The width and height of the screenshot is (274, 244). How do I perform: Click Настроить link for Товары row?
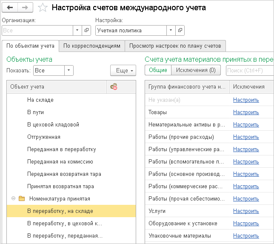[x=246, y=112]
